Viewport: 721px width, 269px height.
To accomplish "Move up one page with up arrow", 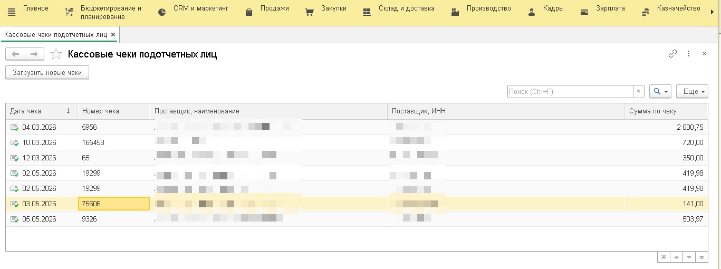I will pos(676,257).
